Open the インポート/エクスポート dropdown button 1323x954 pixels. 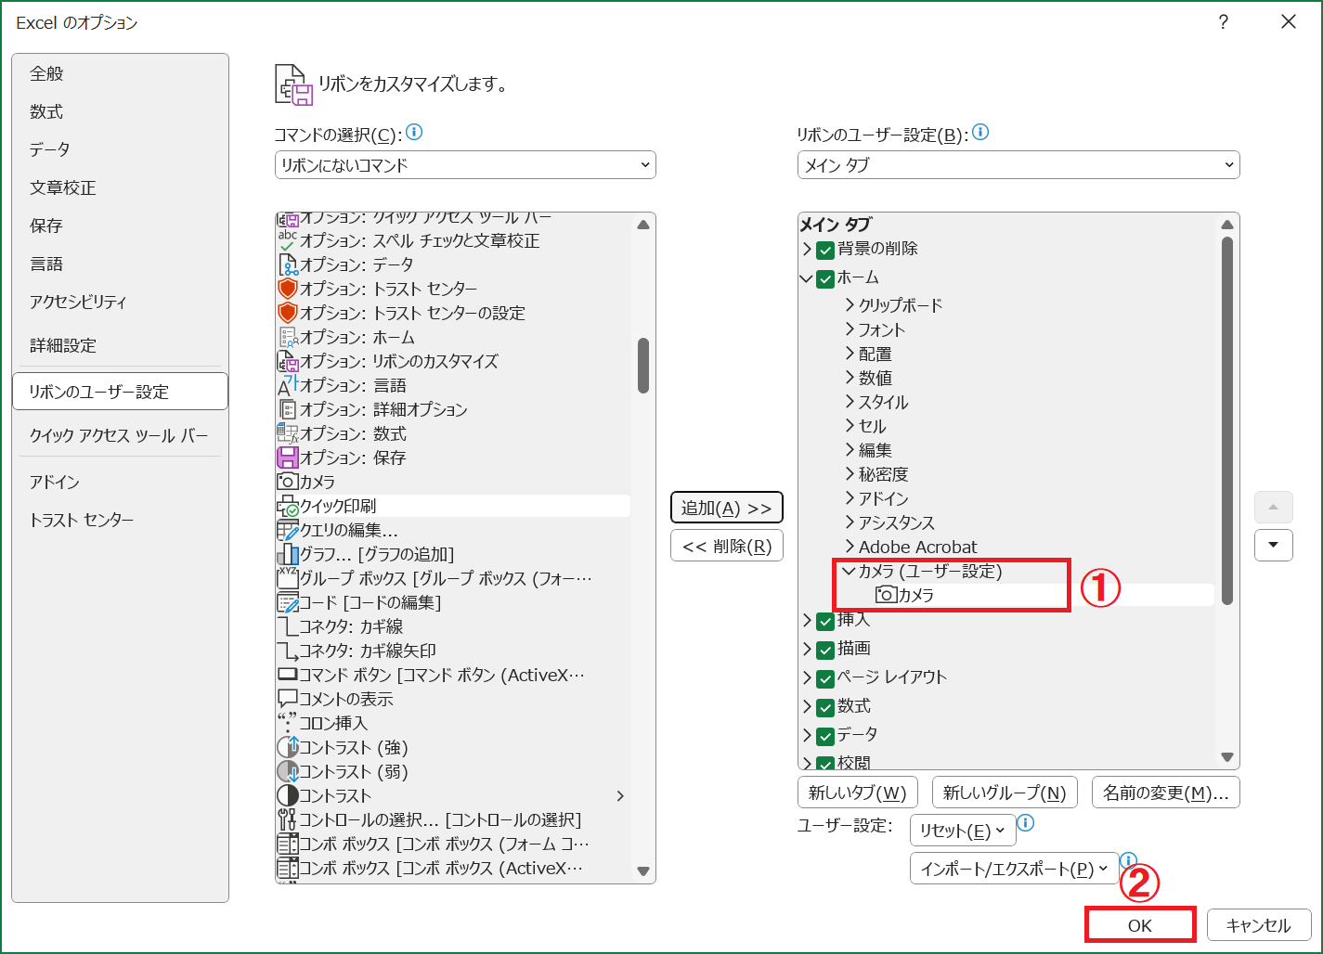(x=1014, y=869)
